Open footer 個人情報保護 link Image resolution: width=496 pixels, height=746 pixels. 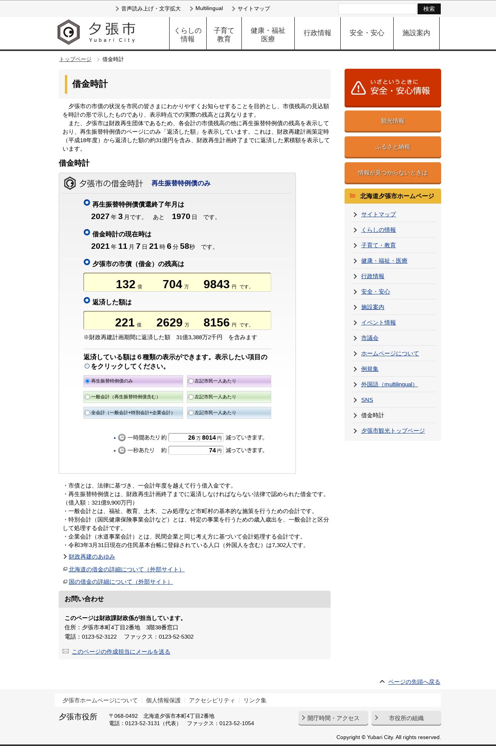tap(163, 700)
